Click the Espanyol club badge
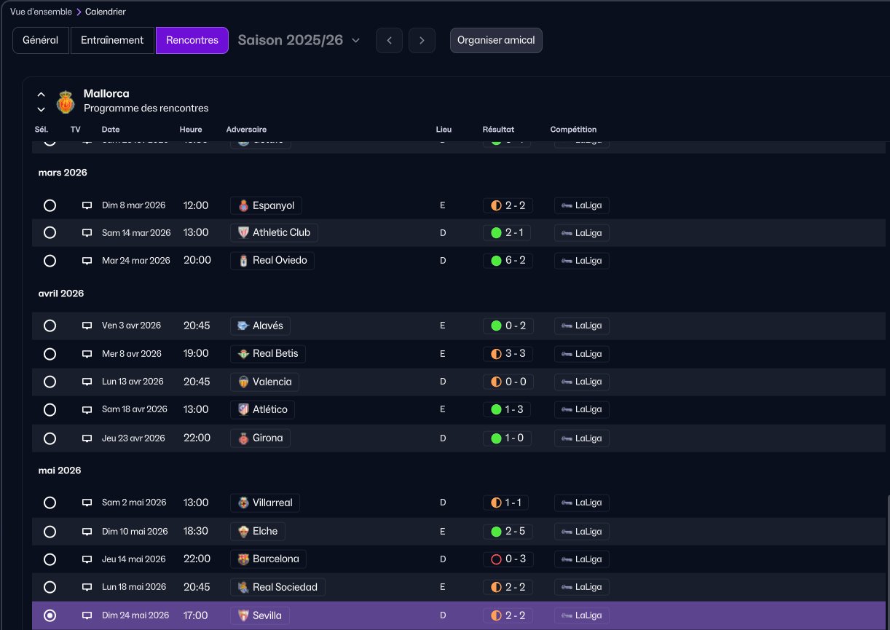Image resolution: width=890 pixels, height=630 pixels. (243, 205)
